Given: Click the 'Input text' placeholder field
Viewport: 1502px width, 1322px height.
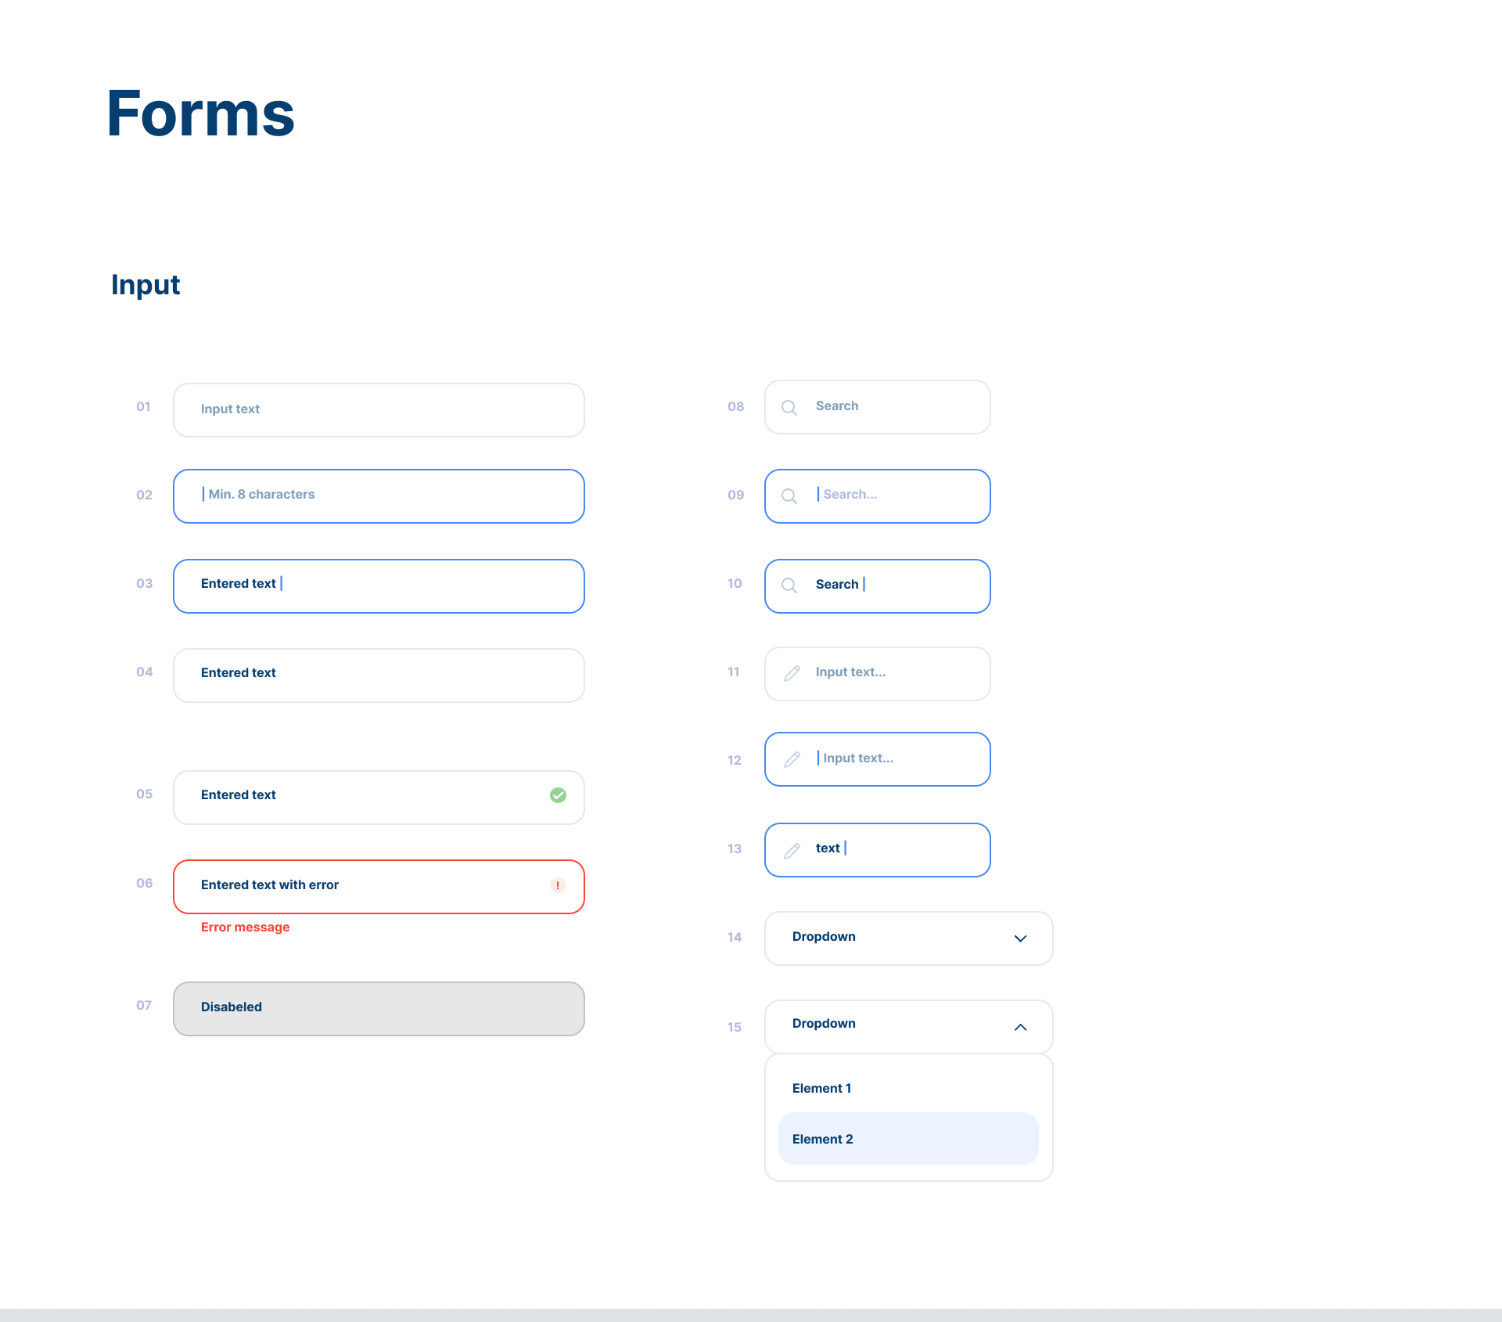Looking at the screenshot, I should tap(379, 409).
